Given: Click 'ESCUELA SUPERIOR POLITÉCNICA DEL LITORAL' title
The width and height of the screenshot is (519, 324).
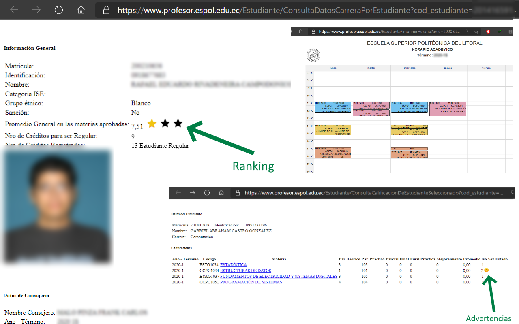Looking at the screenshot, I should [x=425, y=43].
